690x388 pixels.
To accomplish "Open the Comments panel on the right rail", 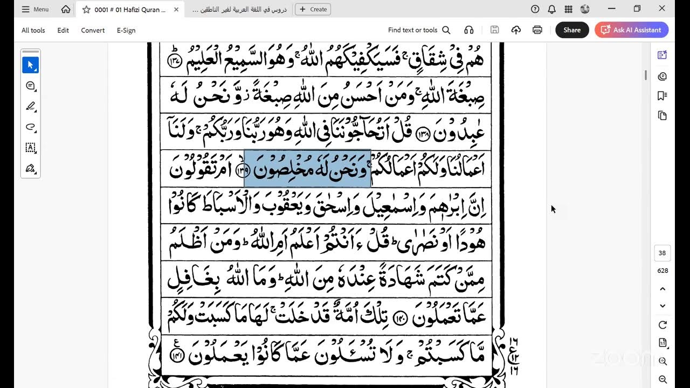I will tap(663, 77).
